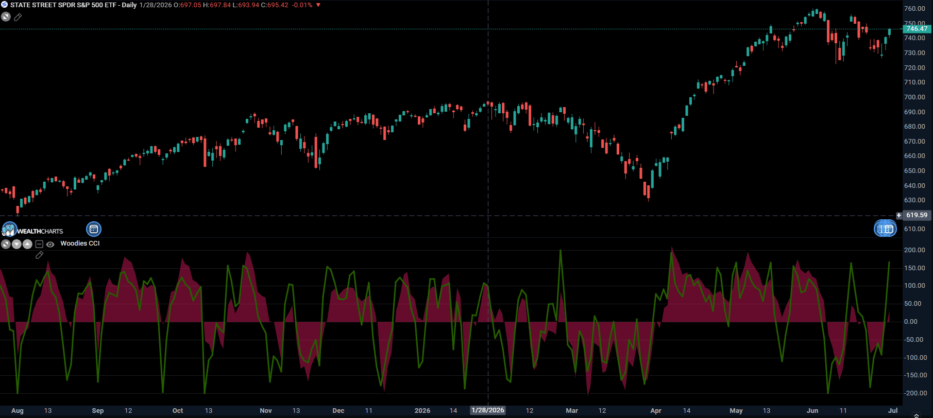Click the 760.00 price axis label

click(914, 9)
